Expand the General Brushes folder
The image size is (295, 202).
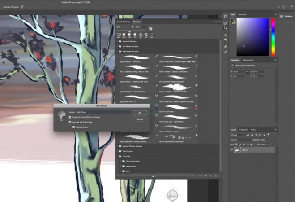(x=117, y=41)
